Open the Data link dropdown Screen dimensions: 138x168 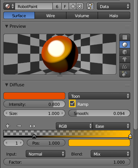click(x=113, y=6)
